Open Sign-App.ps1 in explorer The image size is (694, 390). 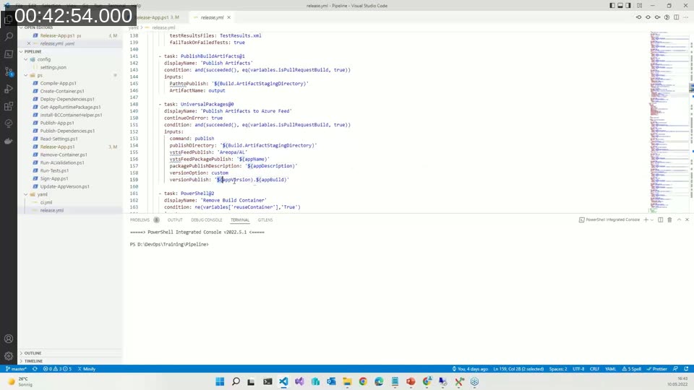(54, 178)
